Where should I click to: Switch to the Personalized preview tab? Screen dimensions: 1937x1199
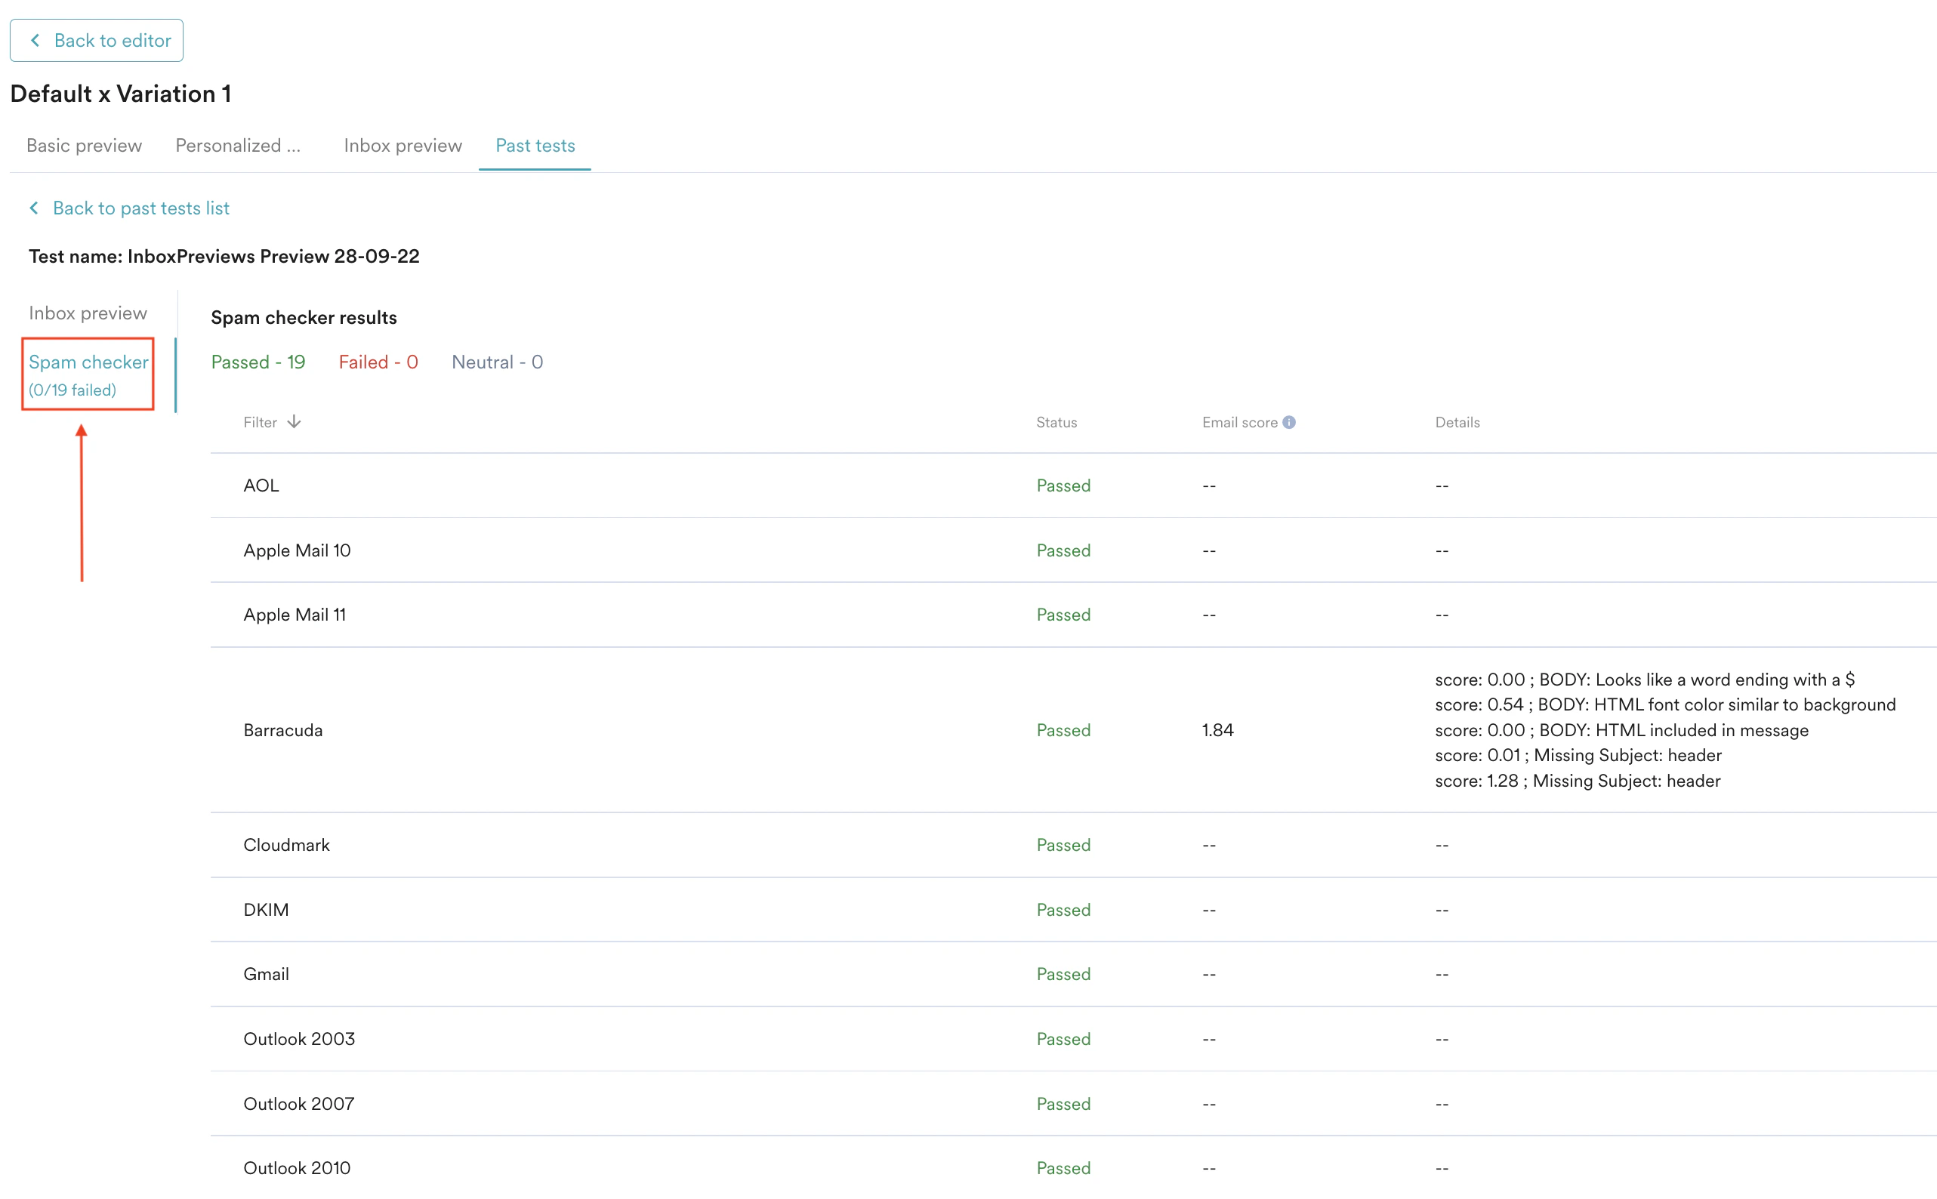[237, 145]
